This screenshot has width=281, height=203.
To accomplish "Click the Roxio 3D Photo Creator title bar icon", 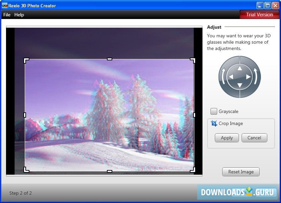I will (x=4, y=5).
